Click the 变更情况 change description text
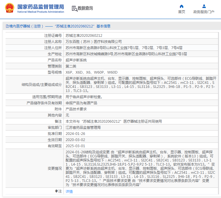 pos(141,168)
